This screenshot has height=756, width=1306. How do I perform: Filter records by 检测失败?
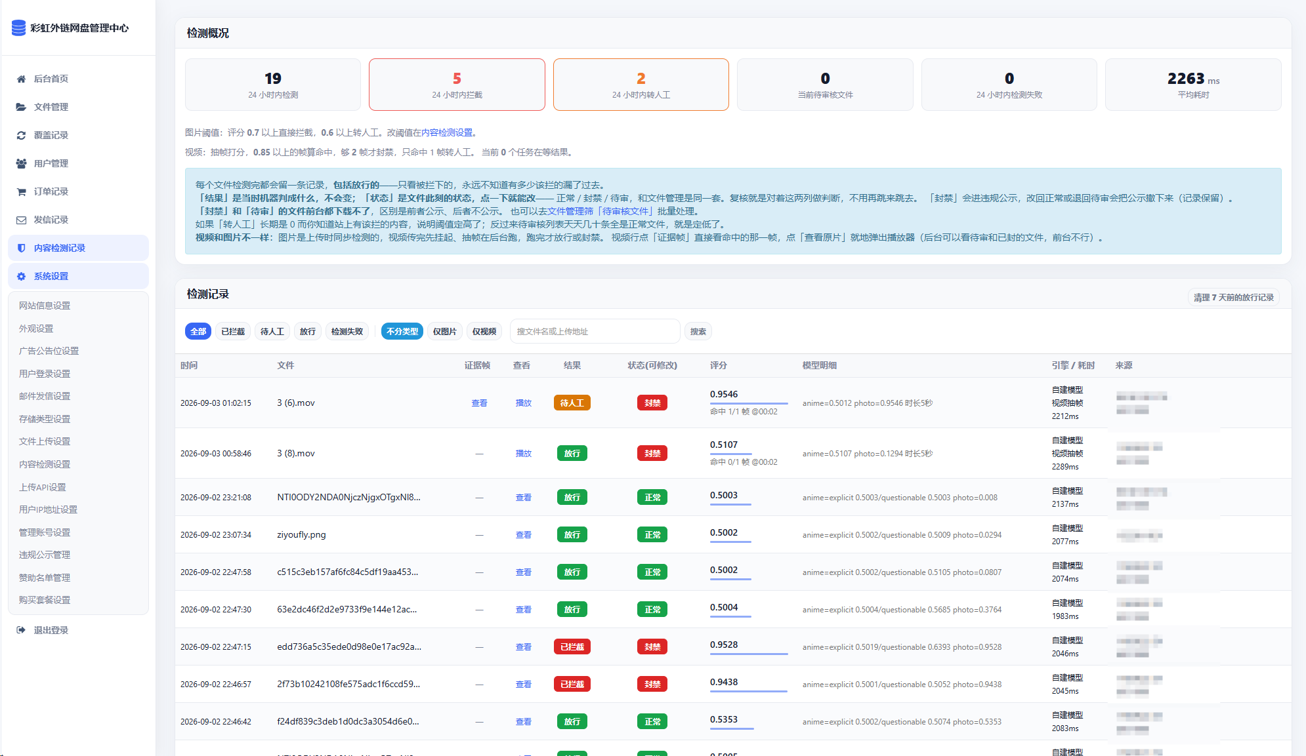[x=347, y=331]
